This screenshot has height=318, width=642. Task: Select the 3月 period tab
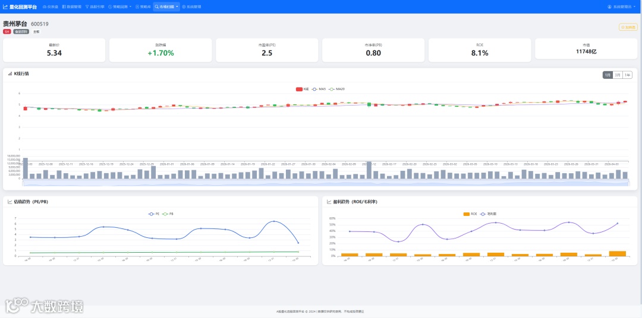618,75
